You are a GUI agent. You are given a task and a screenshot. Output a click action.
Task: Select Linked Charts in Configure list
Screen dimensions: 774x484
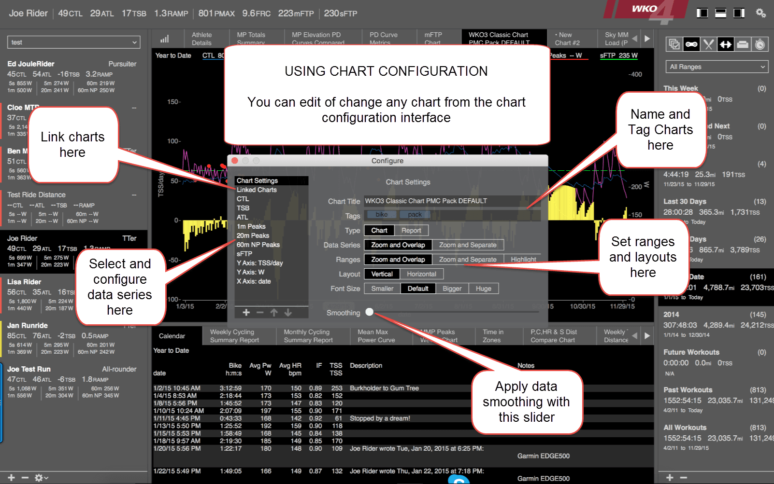click(271, 190)
